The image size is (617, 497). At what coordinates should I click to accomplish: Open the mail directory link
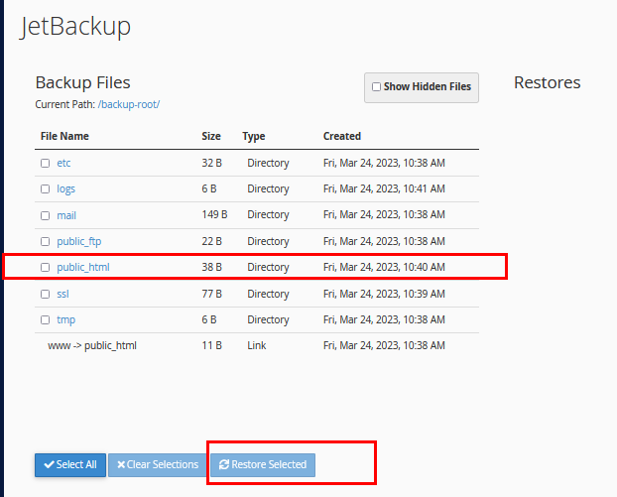coord(66,215)
